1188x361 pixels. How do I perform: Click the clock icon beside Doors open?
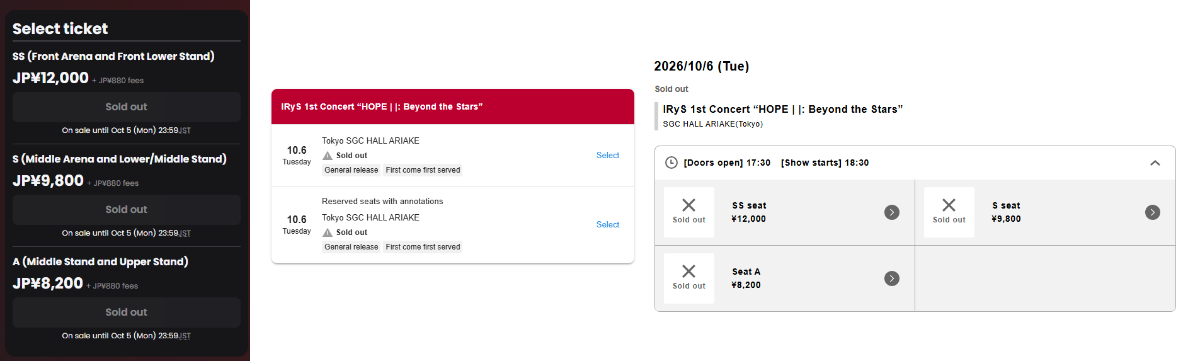[671, 163]
